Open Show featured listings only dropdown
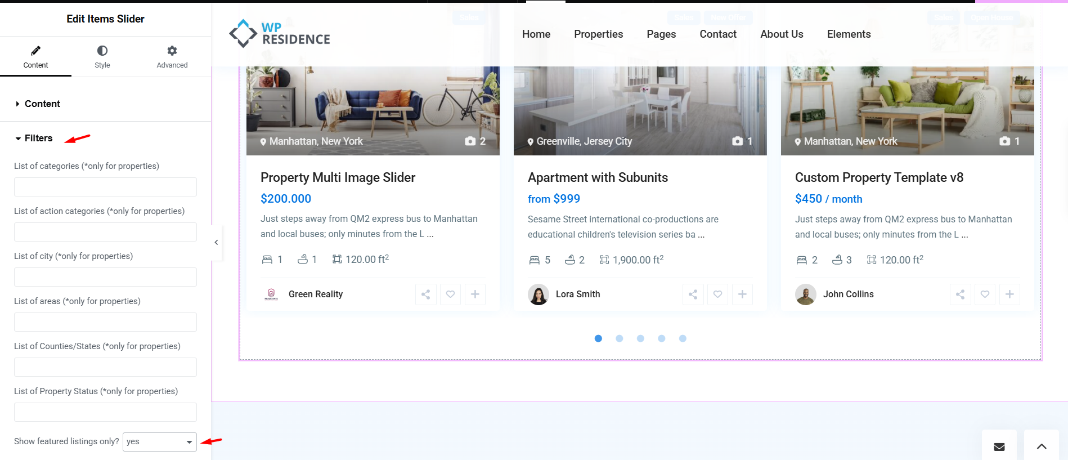Screen dimensions: 1068x460 [x=160, y=442]
